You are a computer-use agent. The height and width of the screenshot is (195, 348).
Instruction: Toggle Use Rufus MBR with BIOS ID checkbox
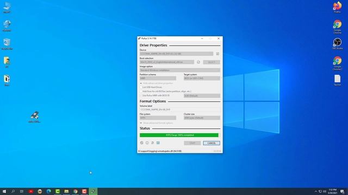pos(141,95)
